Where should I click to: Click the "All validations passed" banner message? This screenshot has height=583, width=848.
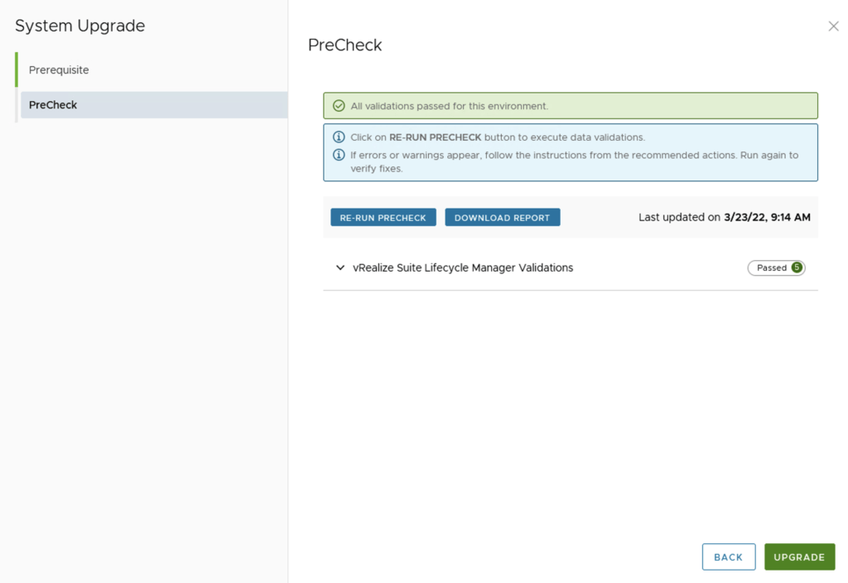tap(449, 106)
